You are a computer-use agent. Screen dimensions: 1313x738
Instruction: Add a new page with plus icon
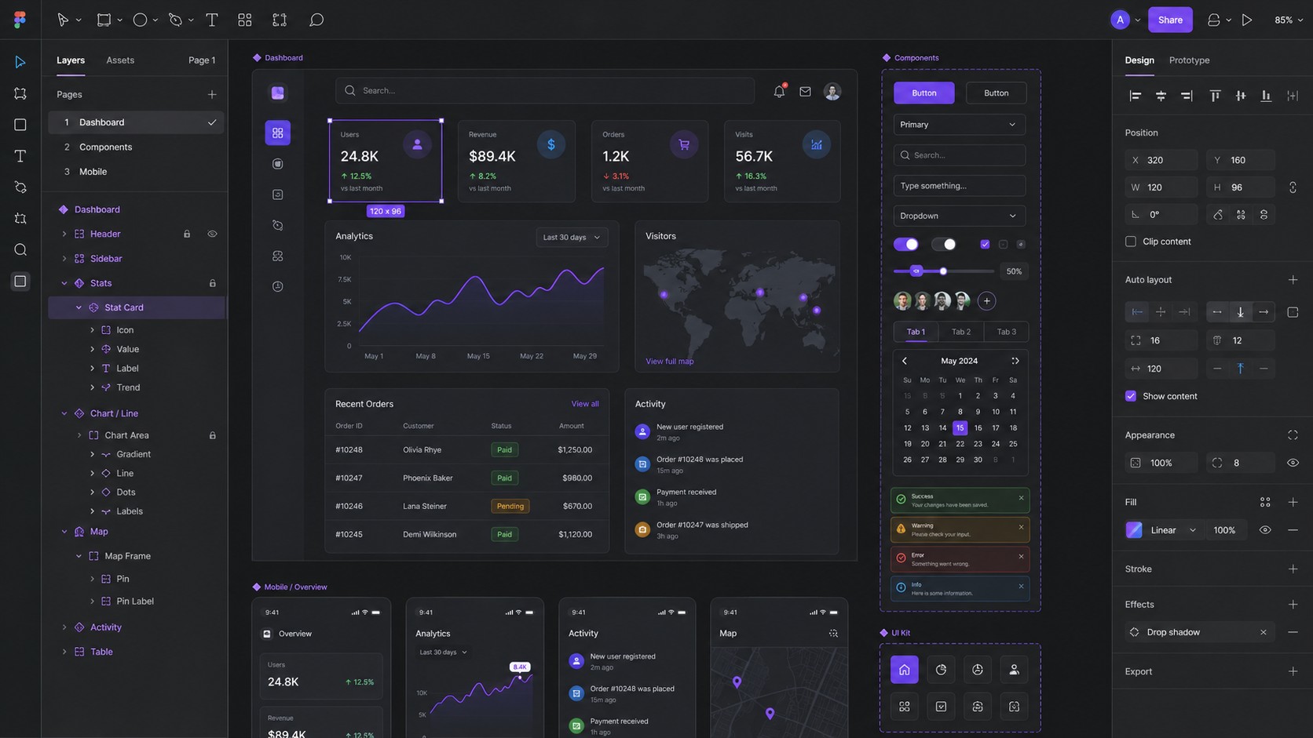pyautogui.click(x=211, y=94)
